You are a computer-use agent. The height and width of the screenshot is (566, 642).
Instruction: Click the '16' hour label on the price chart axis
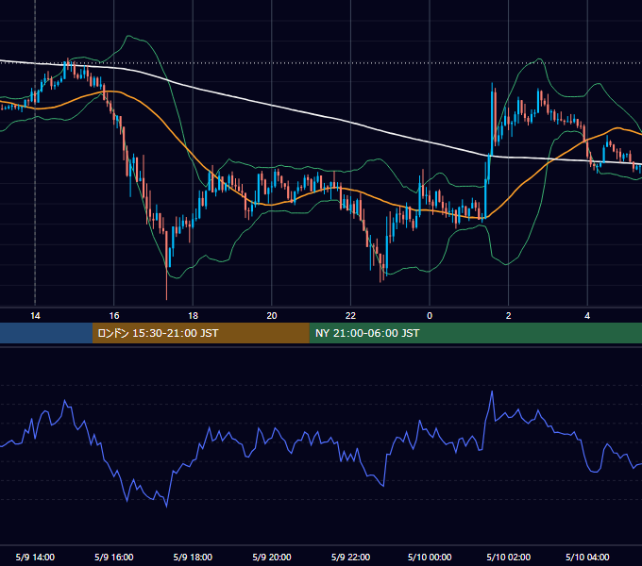pos(114,316)
